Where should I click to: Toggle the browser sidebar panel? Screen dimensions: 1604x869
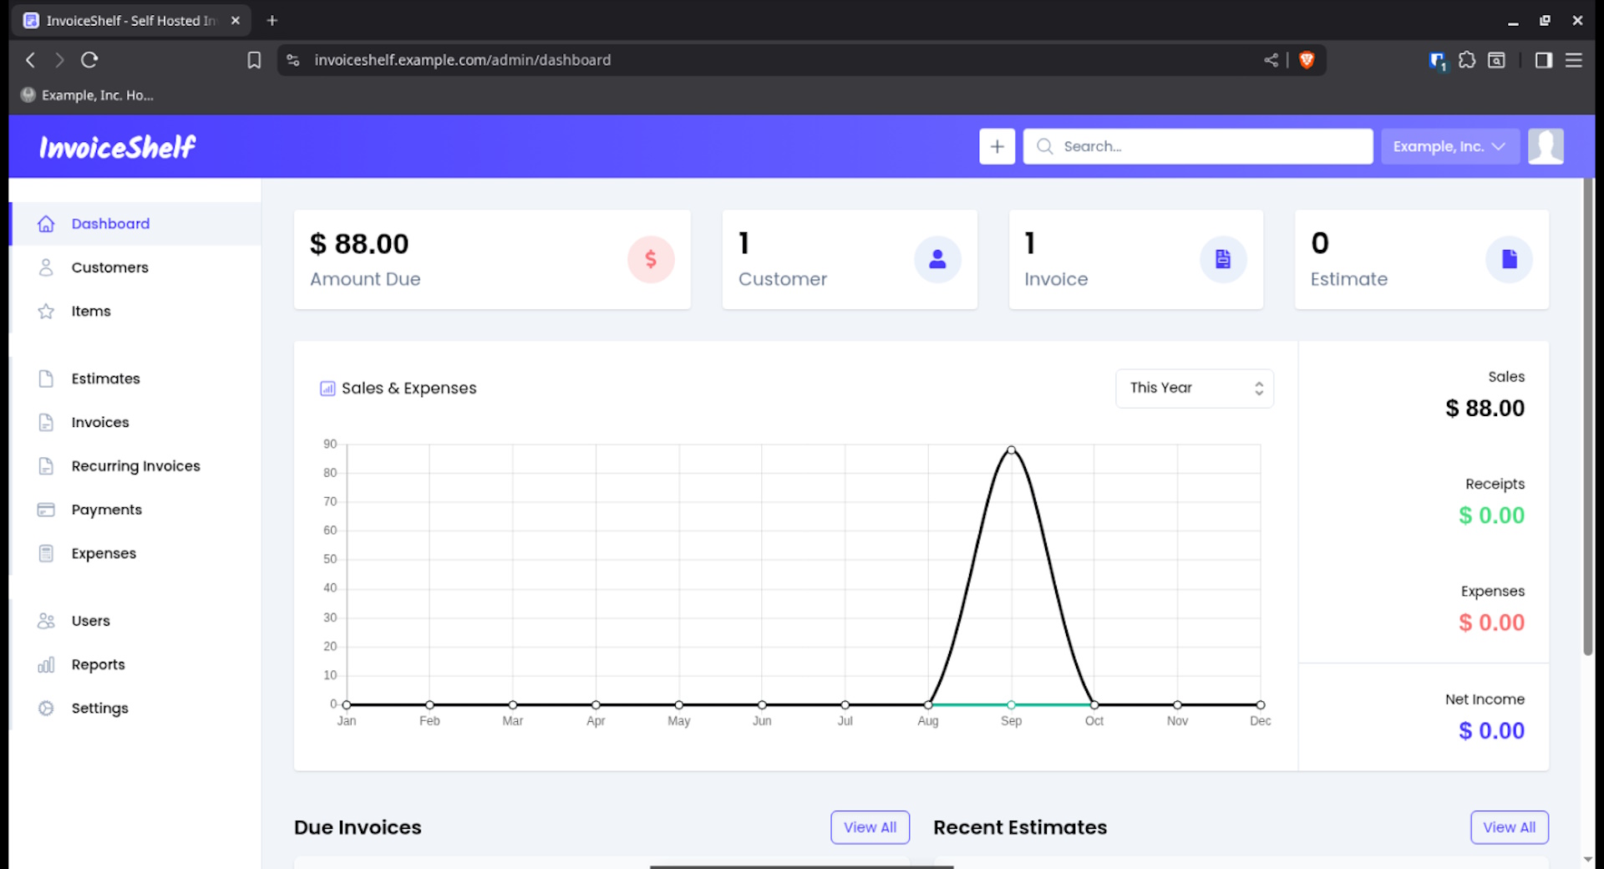coord(1543,60)
